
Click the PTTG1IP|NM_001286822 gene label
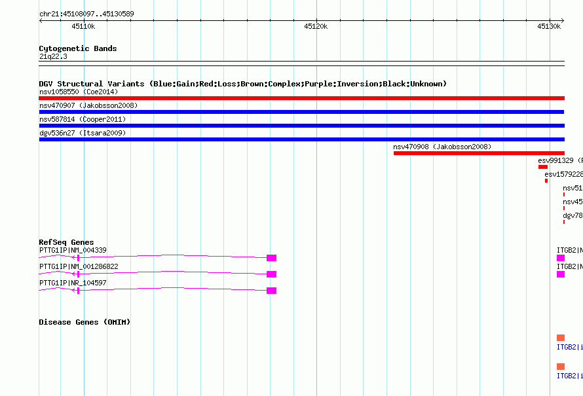click(79, 266)
